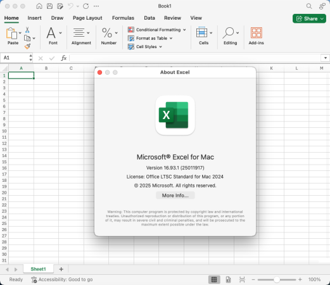Image resolution: width=330 pixels, height=285 pixels.
Task: Click the Paste clipboard icon
Action: coord(11,33)
